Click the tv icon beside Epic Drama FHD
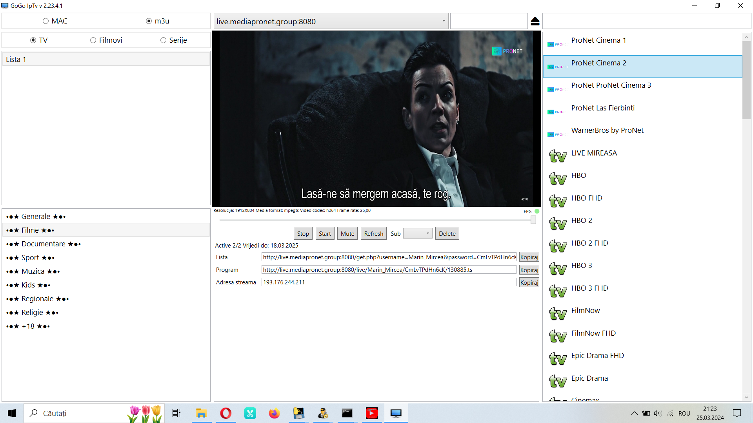 point(558,358)
